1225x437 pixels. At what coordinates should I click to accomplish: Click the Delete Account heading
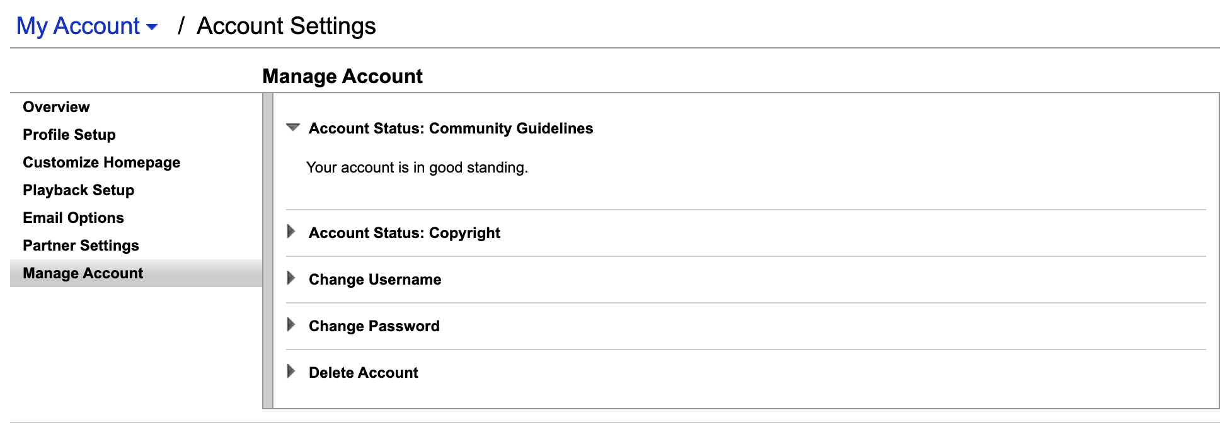363,373
